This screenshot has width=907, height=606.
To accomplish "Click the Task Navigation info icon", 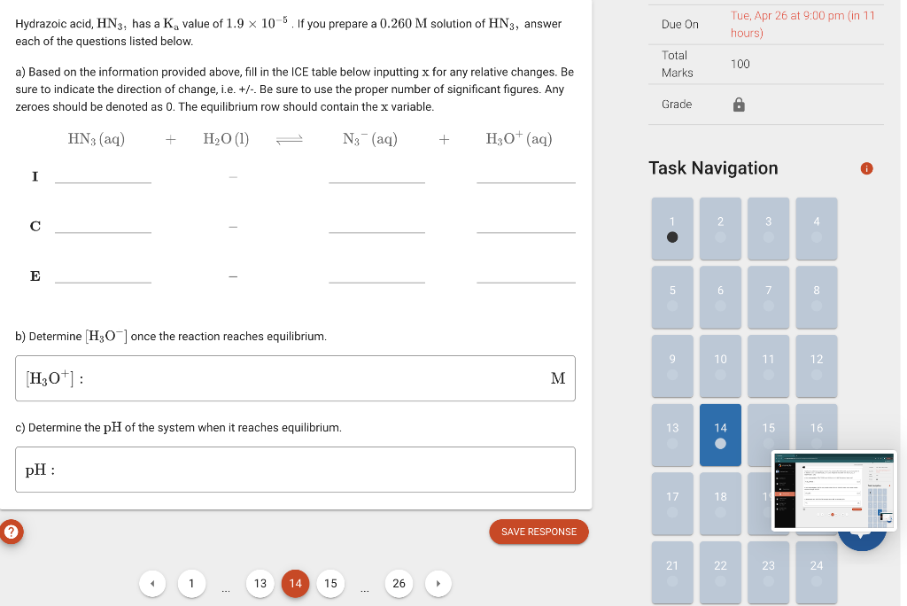I will coord(866,168).
